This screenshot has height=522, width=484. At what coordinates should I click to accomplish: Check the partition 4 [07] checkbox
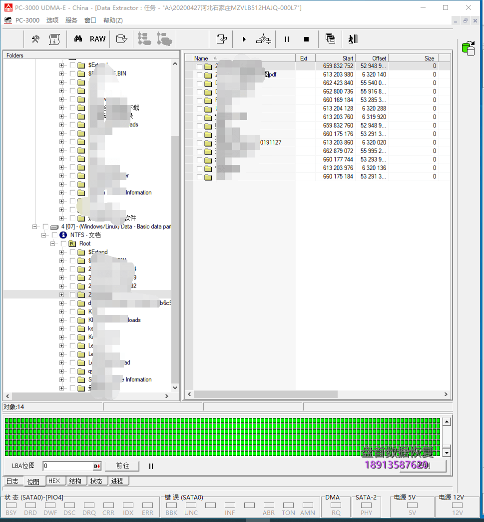coord(45,226)
